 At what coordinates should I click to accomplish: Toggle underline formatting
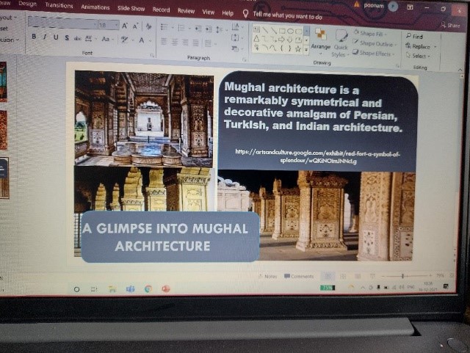coord(56,37)
